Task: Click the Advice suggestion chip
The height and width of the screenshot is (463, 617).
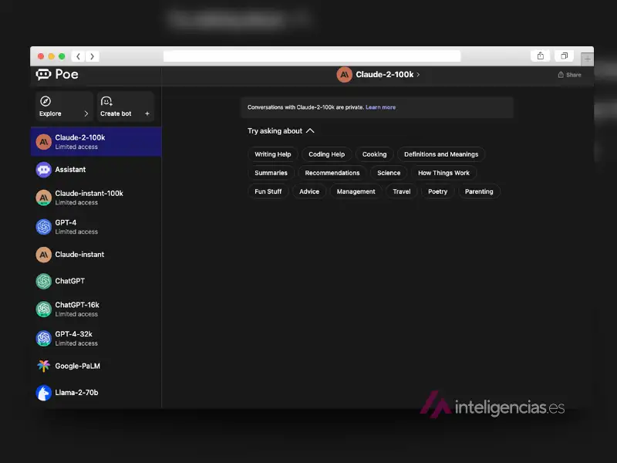Action: pyautogui.click(x=309, y=191)
